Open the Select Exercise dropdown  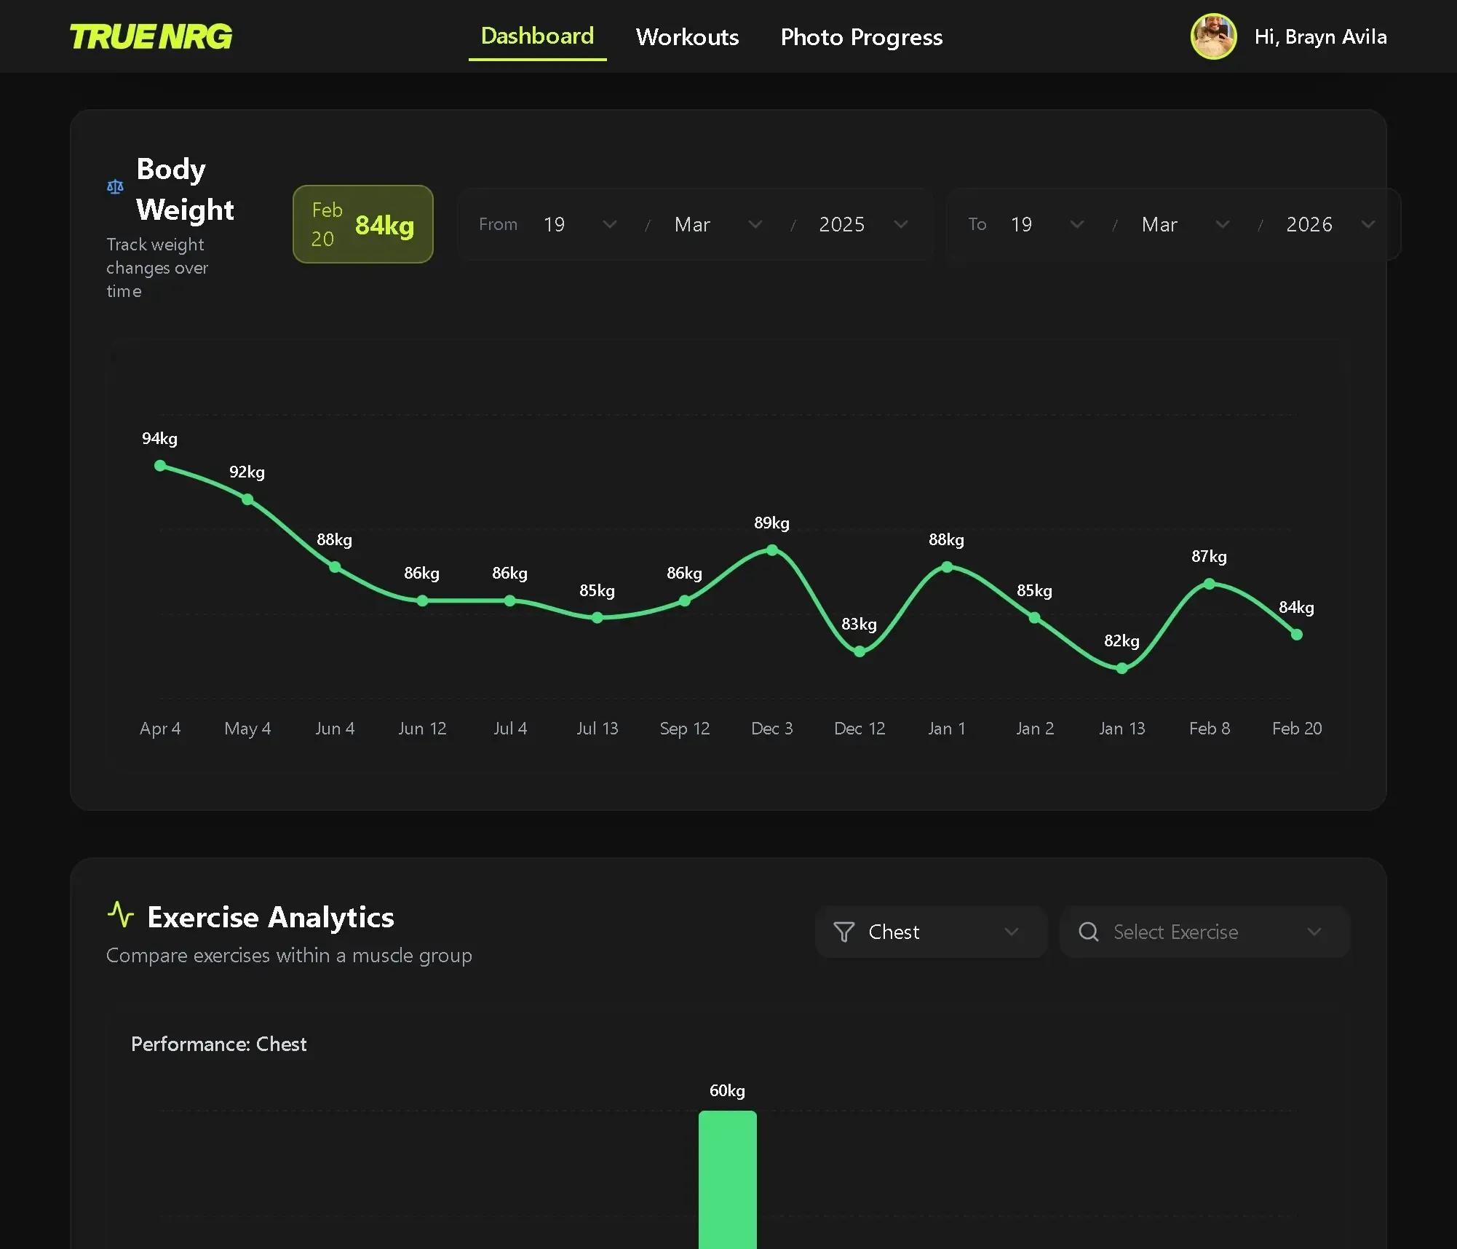point(1204,932)
